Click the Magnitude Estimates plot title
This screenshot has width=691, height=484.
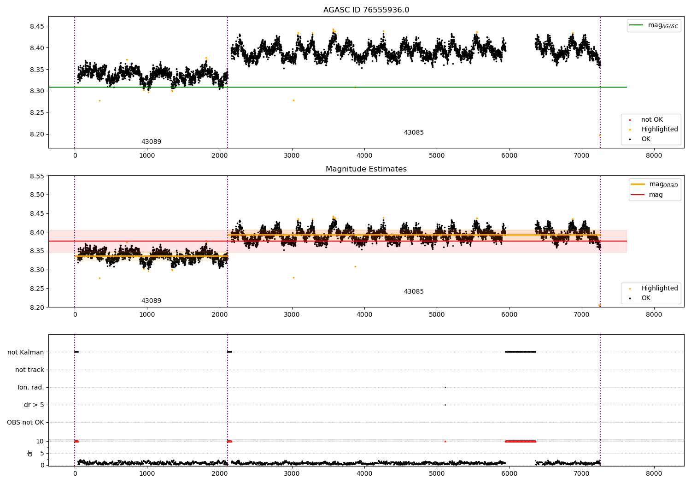[366, 169]
